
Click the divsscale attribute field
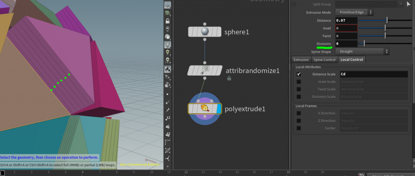[374, 96]
